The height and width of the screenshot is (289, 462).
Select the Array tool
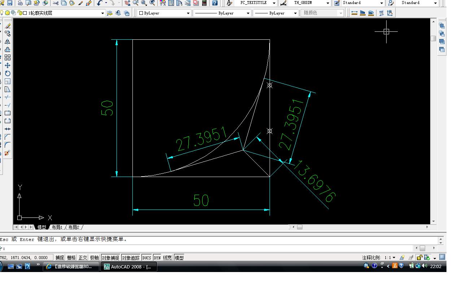pos(7,57)
